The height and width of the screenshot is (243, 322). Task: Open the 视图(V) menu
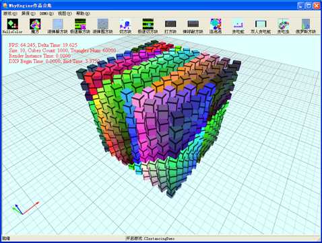(x=65, y=13)
